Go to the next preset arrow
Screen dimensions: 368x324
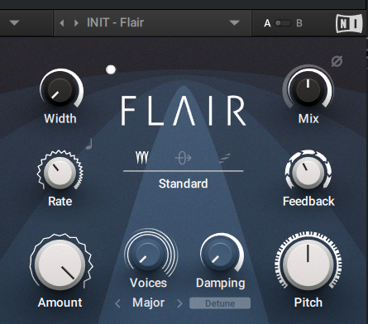pos(76,23)
